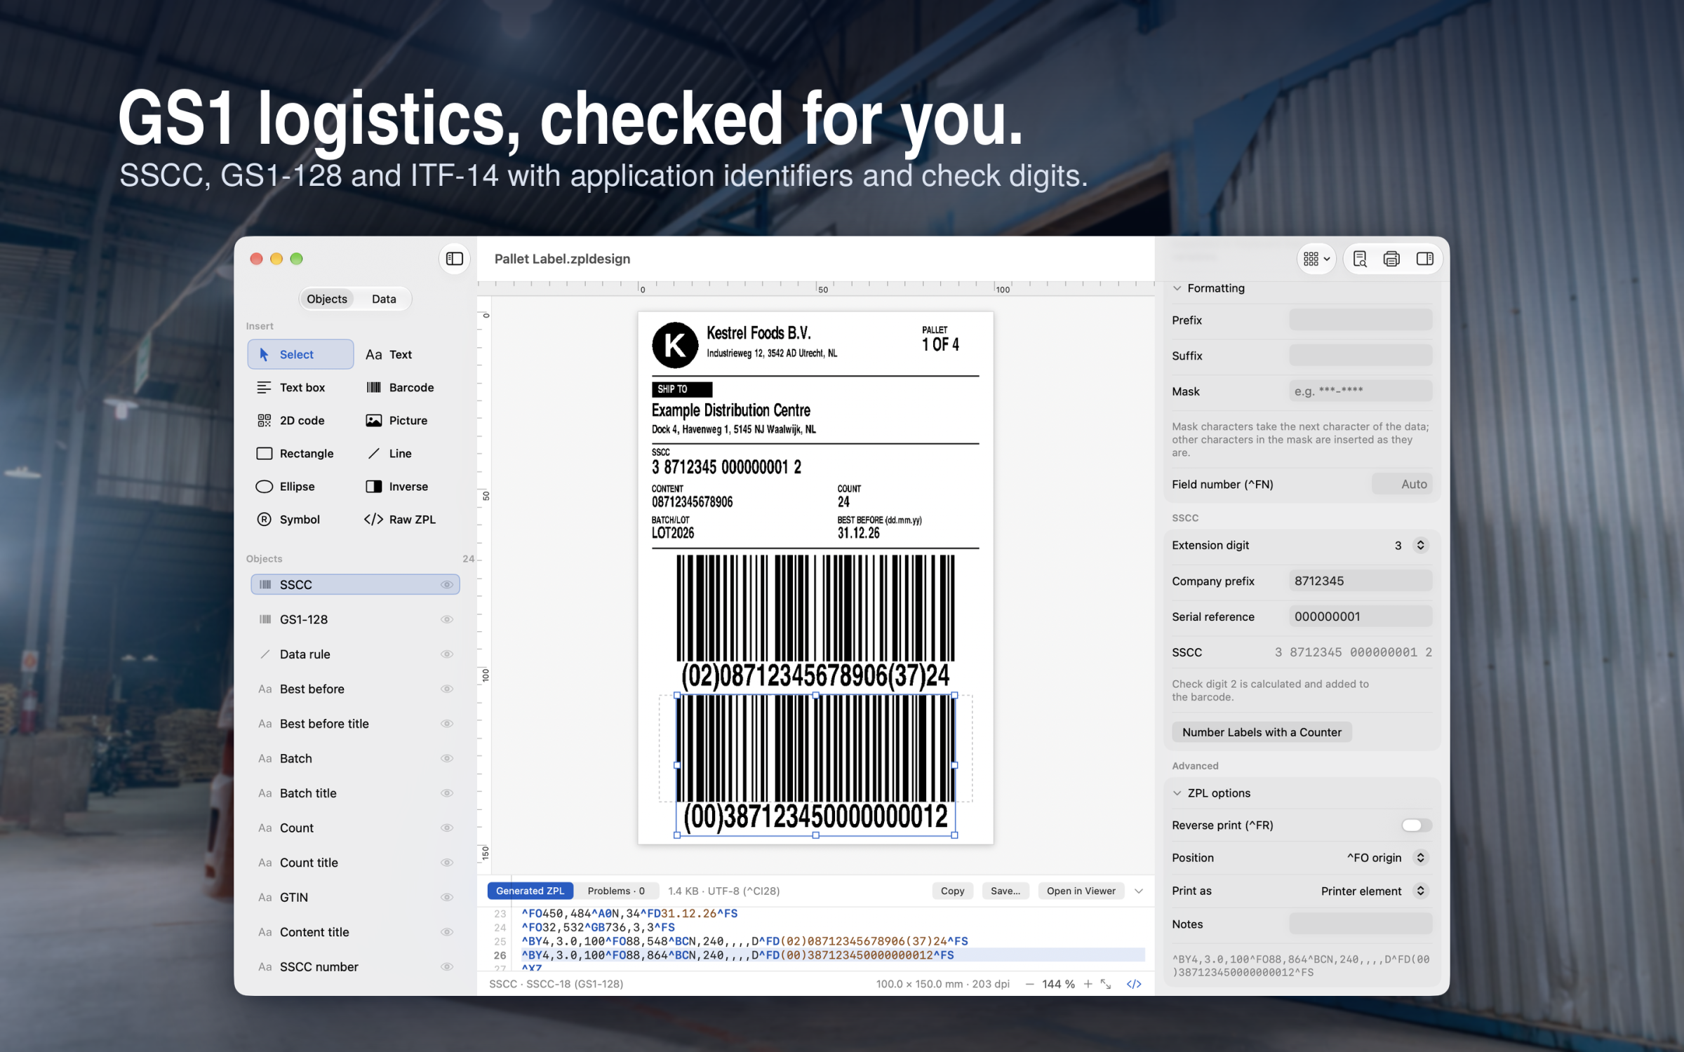Image resolution: width=1684 pixels, height=1052 pixels.
Task: Open the grid view dropdown in toolbar
Action: (1316, 259)
